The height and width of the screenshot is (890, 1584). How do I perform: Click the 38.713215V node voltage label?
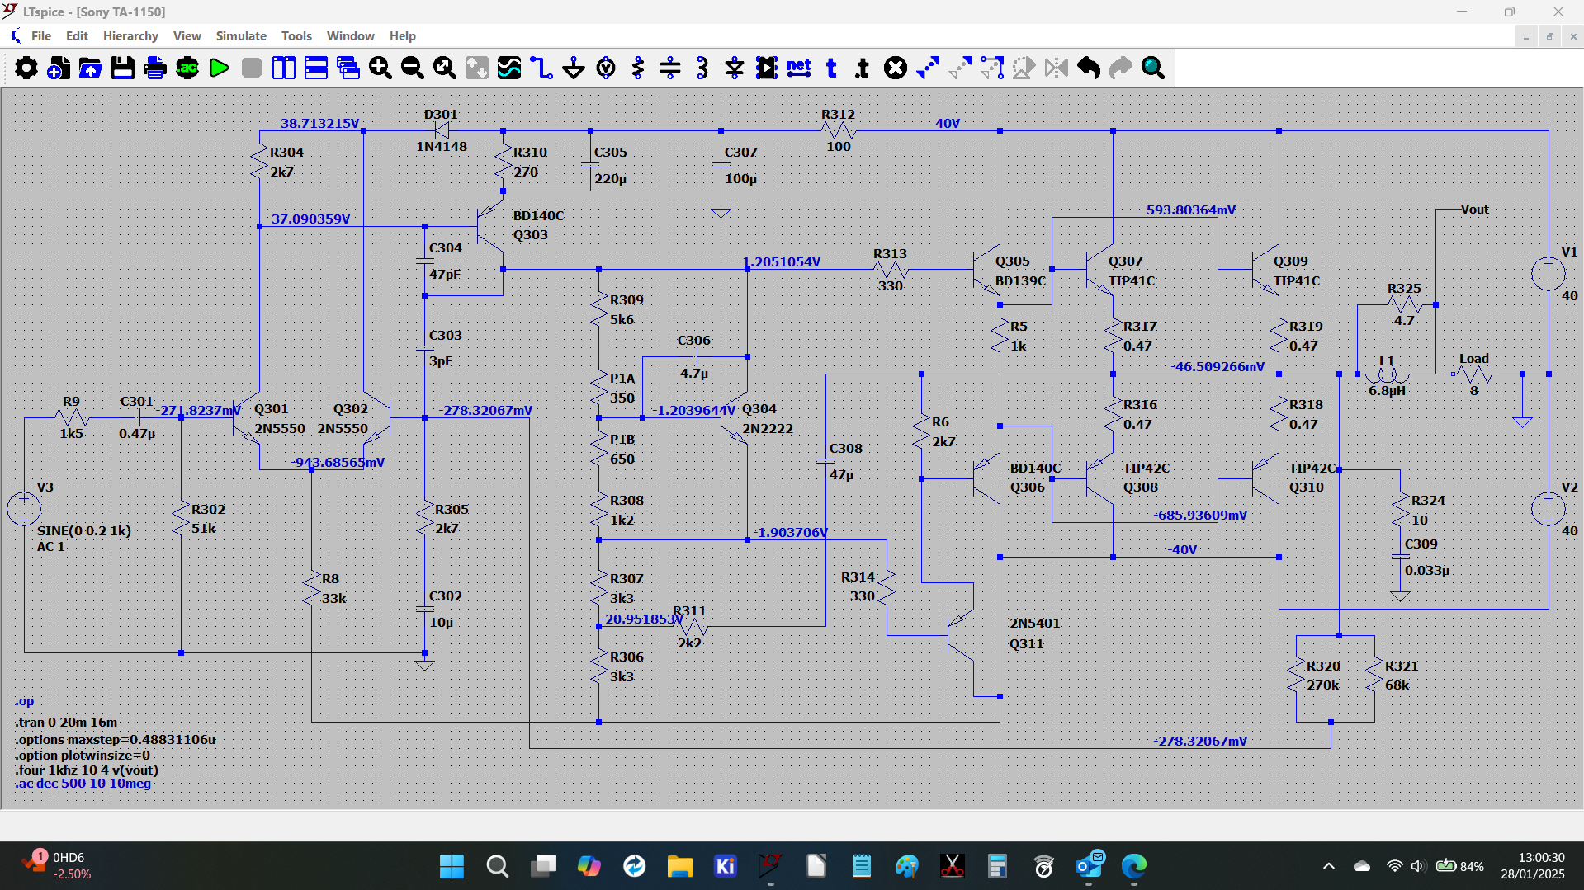(x=320, y=124)
